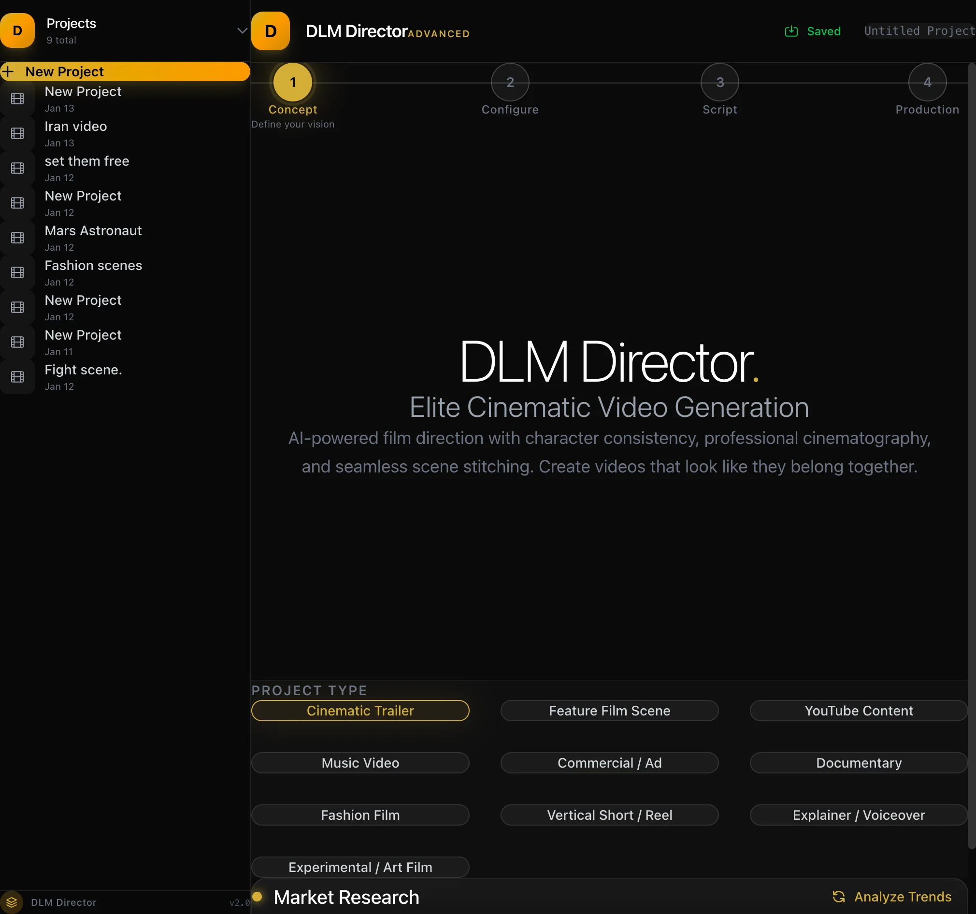Click Analyze Trends link

892,897
